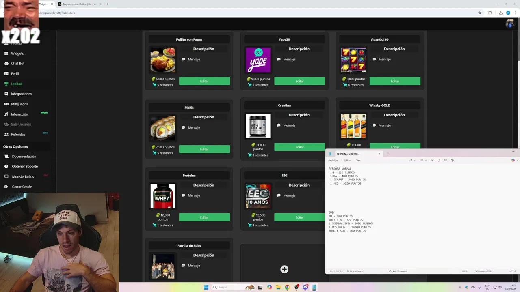Click clear formatting icon in Notepad
This screenshot has height=292, width=520.
(452, 160)
